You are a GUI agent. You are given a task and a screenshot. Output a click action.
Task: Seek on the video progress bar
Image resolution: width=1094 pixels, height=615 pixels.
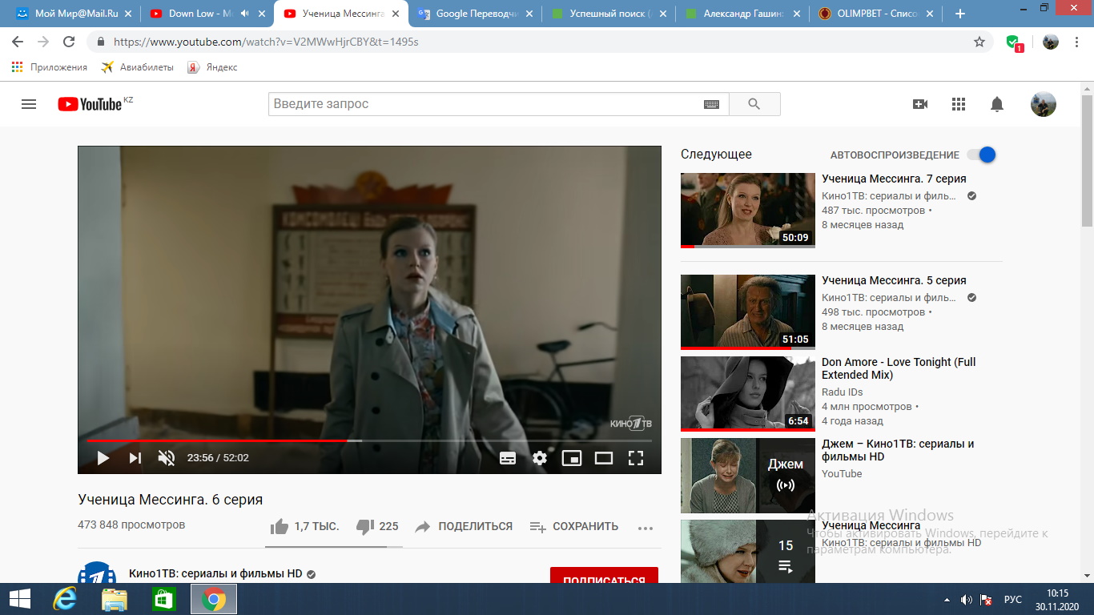(x=369, y=440)
